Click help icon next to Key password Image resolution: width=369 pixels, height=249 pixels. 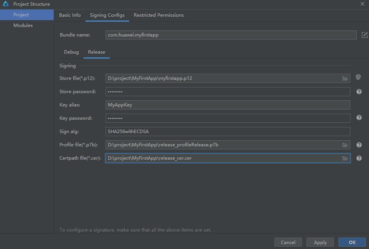(359, 118)
